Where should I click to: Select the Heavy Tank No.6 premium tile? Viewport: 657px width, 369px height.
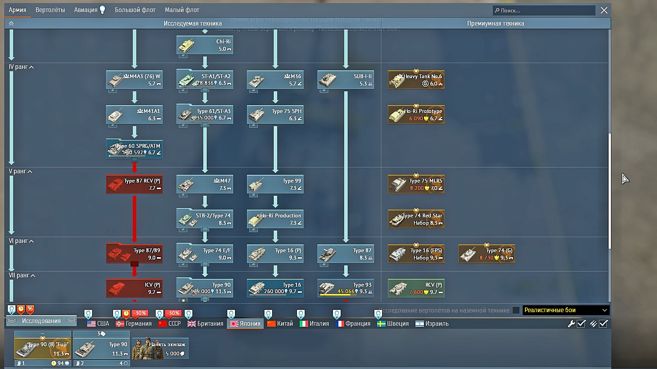[x=416, y=80]
